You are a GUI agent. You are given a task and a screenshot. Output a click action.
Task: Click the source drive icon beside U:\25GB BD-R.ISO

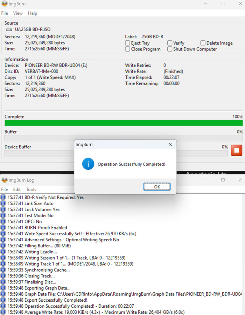pyautogui.click(x=9, y=29)
